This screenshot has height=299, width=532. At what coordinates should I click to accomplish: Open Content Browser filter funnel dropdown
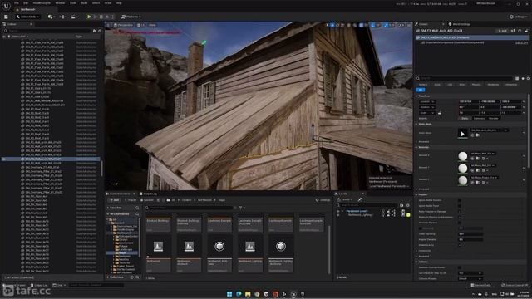pos(242,208)
